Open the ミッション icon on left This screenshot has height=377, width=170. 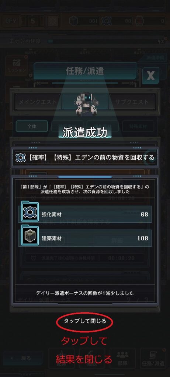click(16, 66)
